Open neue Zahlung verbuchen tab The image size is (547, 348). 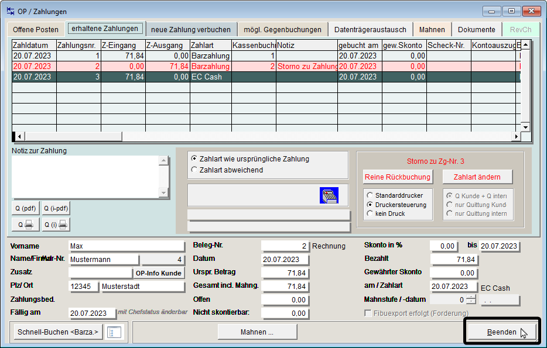click(191, 30)
